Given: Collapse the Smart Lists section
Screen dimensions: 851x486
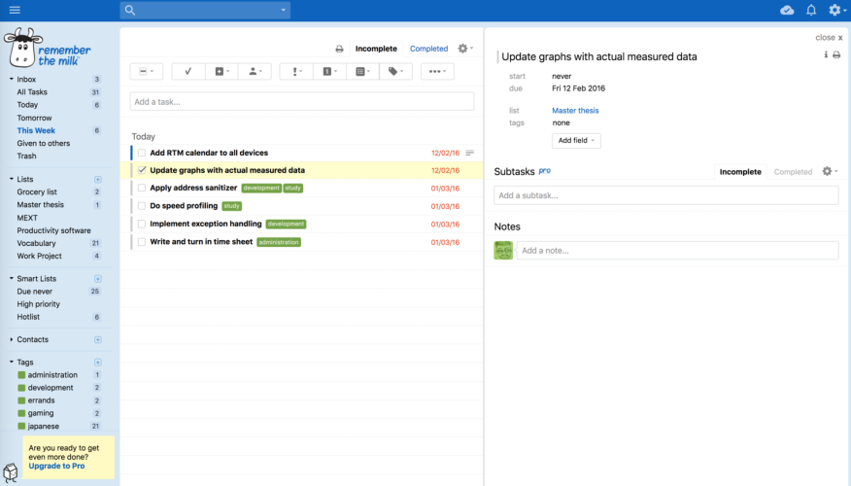Looking at the screenshot, I should pos(11,279).
